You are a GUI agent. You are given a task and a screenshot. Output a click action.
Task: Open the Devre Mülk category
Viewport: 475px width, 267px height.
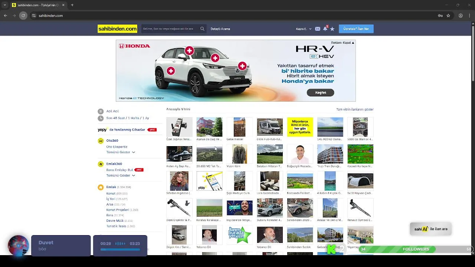(x=115, y=221)
